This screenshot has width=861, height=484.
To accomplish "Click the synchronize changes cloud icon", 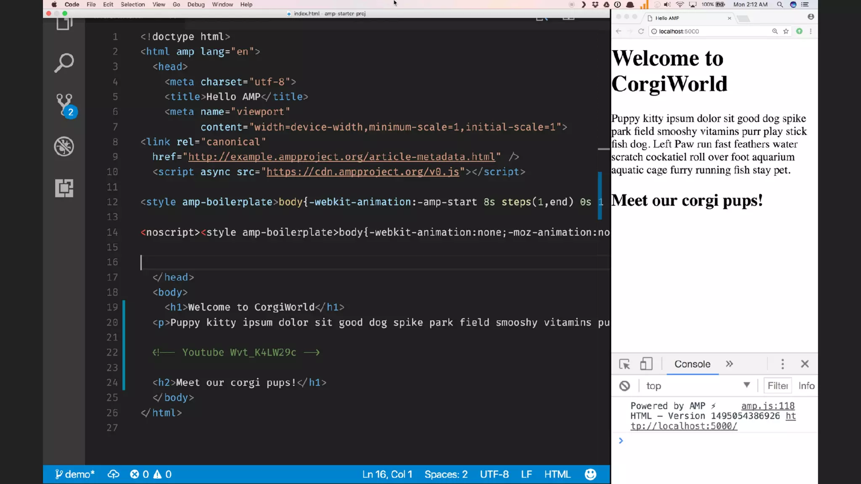I will 113,474.
